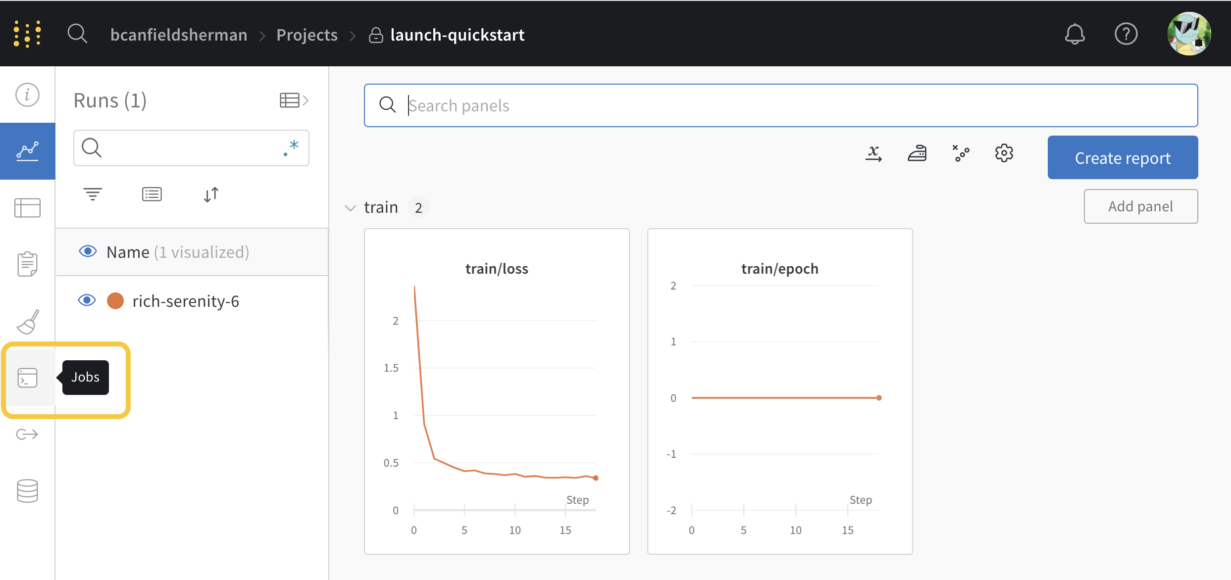
Task: Open the x-axis settings icon
Action: 873,153
